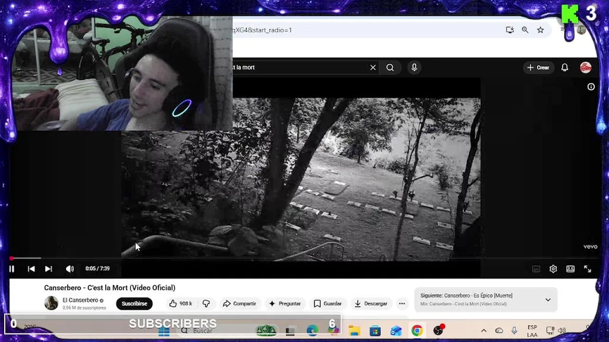The image size is (609, 342).
Task: Open network tray icon
Action: coord(550,331)
